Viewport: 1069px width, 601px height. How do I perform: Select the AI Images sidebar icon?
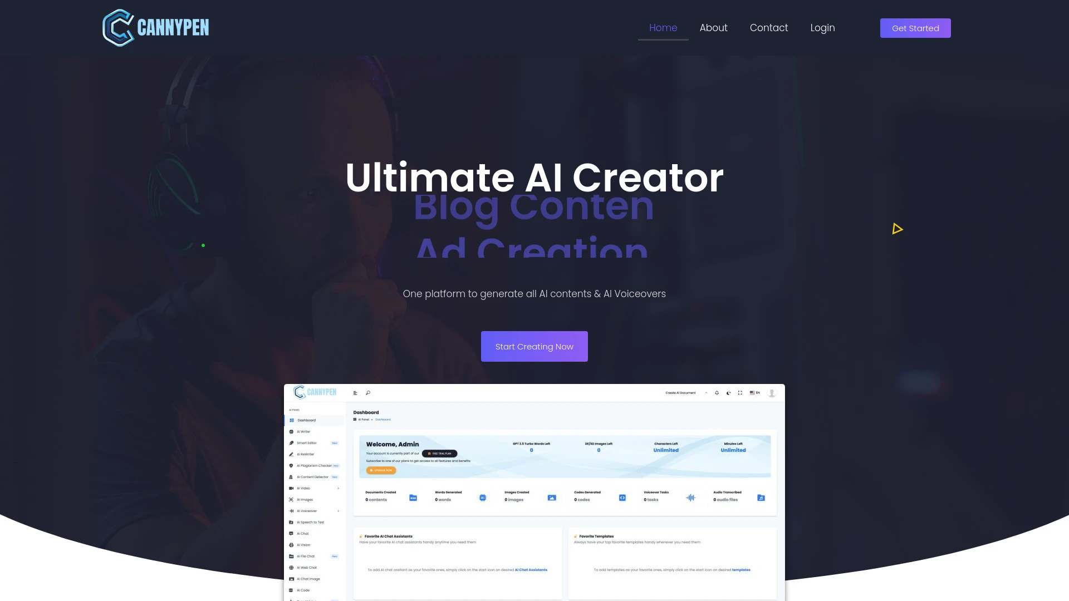pyautogui.click(x=292, y=499)
